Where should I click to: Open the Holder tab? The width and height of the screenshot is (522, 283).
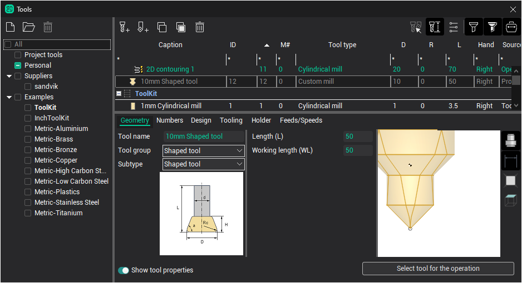[x=261, y=120]
